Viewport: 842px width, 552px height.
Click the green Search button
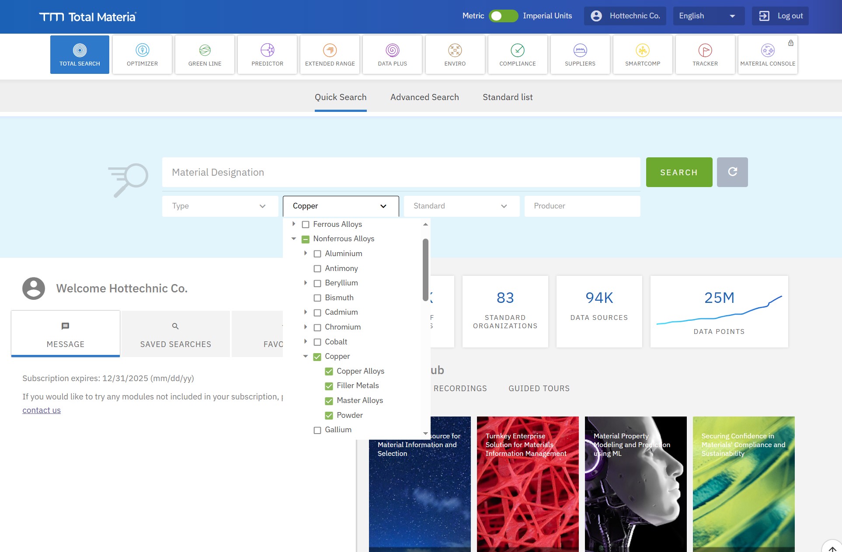pos(678,172)
